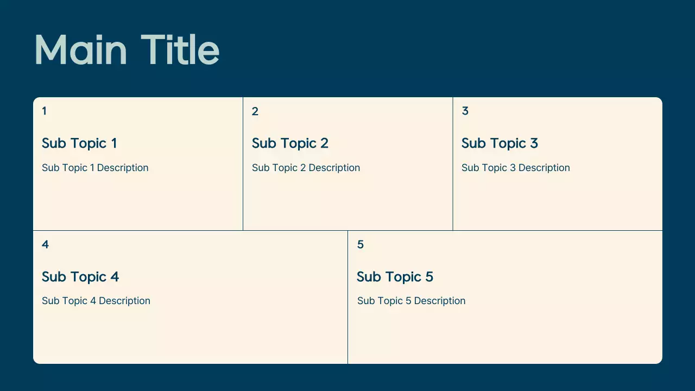Click empty space below Sub Topic 5 Description
695x391 pixels.
pos(505,337)
